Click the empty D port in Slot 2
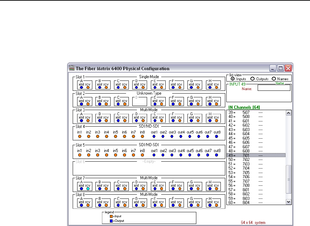This screenshot has height=226, width=310. [140, 101]
